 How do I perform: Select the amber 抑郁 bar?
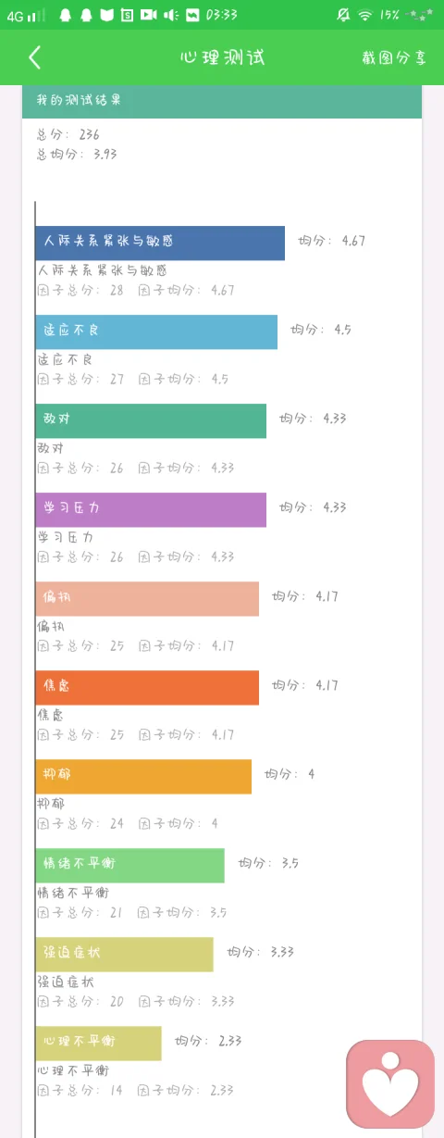click(143, 776)
